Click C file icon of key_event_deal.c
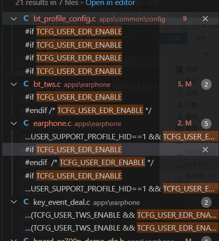This screenshot has height=241, width=219. coord(26,202)
